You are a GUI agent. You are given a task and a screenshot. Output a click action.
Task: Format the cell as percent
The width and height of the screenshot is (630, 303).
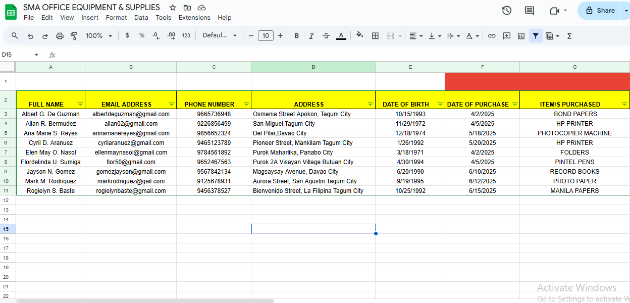click(x=142, y=36)
